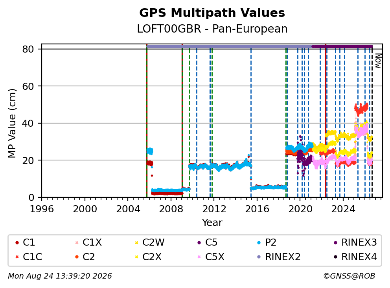This screenshot has height=288, width=390.
Task: Click the C2X legend entry
Action: (x=148, y=257)
